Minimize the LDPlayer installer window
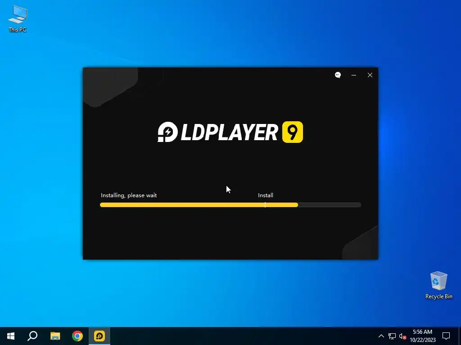461x345 pixels. (x=354, y=75)
